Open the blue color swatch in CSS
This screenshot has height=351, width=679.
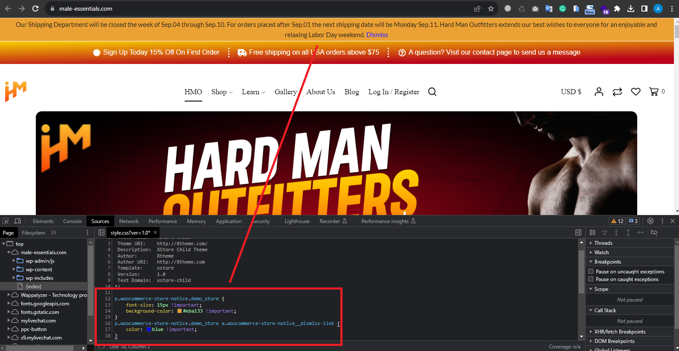click(x=149, y=329)
